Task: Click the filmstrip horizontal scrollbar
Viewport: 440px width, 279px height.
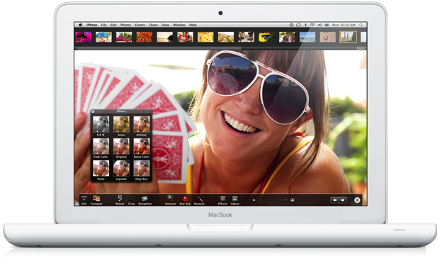Action: tap(220, 48)
